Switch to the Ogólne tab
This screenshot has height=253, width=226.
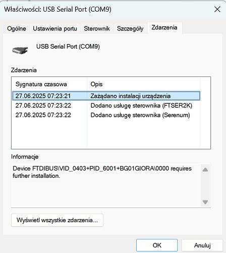click(17, 28)
